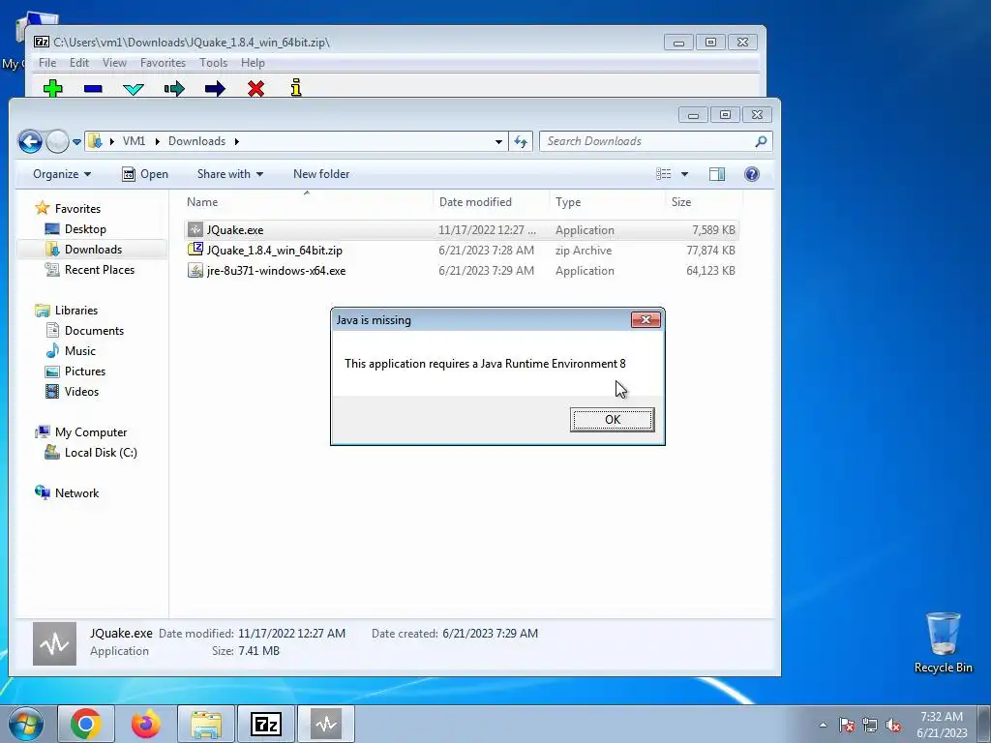Viewport: 991px width, 743px height.
Task: Select Libraries in navigation pane
Action: click(75, 311)
